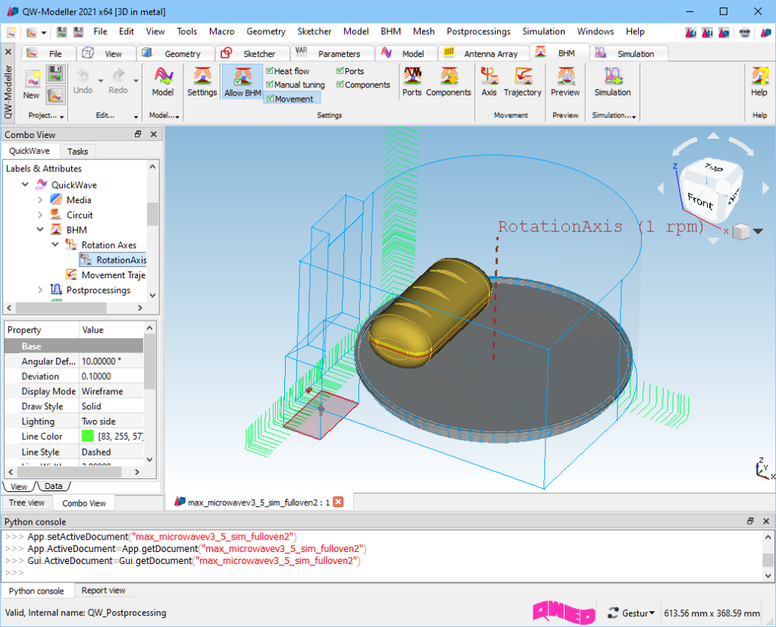Open the Undo history dropdown arrow

tap(101, 80)
